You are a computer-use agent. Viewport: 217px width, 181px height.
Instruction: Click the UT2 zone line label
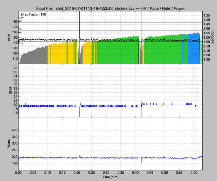(x=20, y=43)
